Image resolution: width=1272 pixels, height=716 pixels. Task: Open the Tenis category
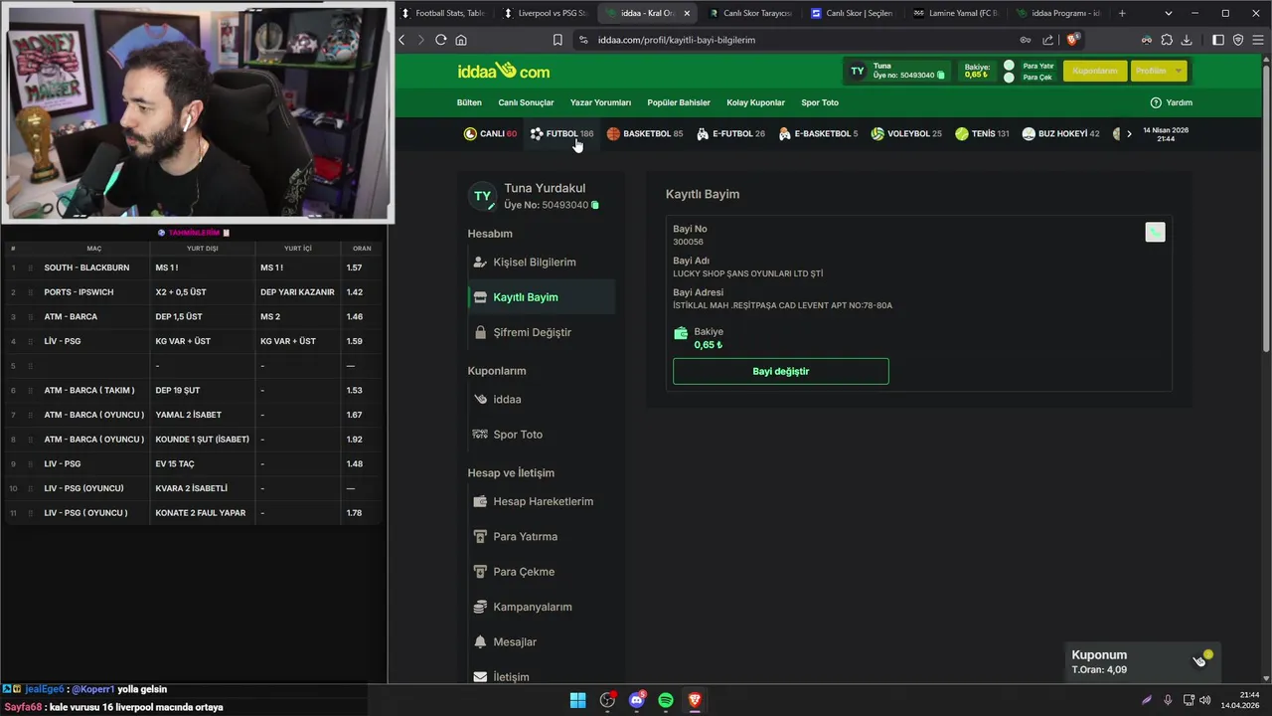coord(982,133)
